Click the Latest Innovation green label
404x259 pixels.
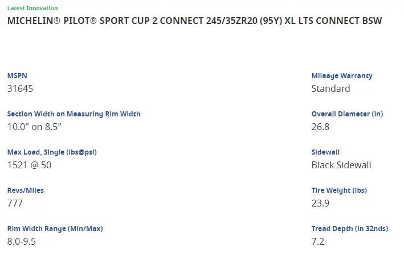point(32,9)
